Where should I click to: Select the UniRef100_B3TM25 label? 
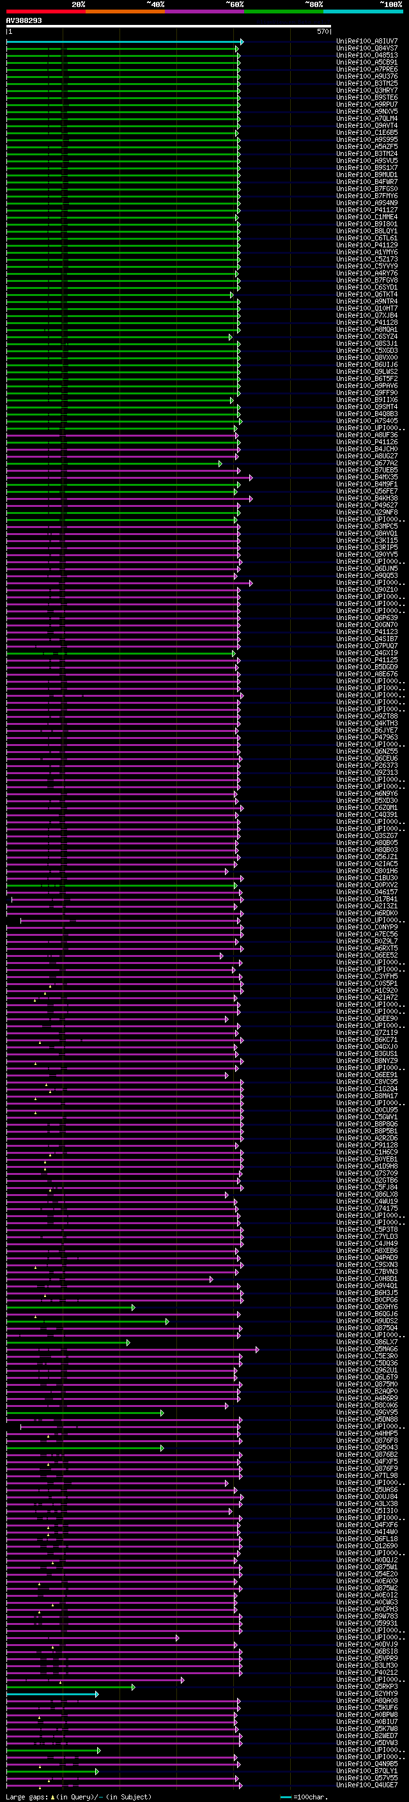pyautogui.click(x=367, y=83)
